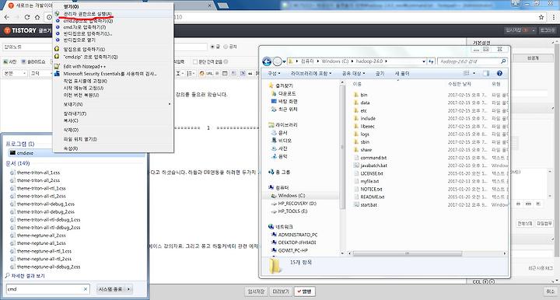
Task: Select the 글 radio button
Action: [x=212, y=47]
